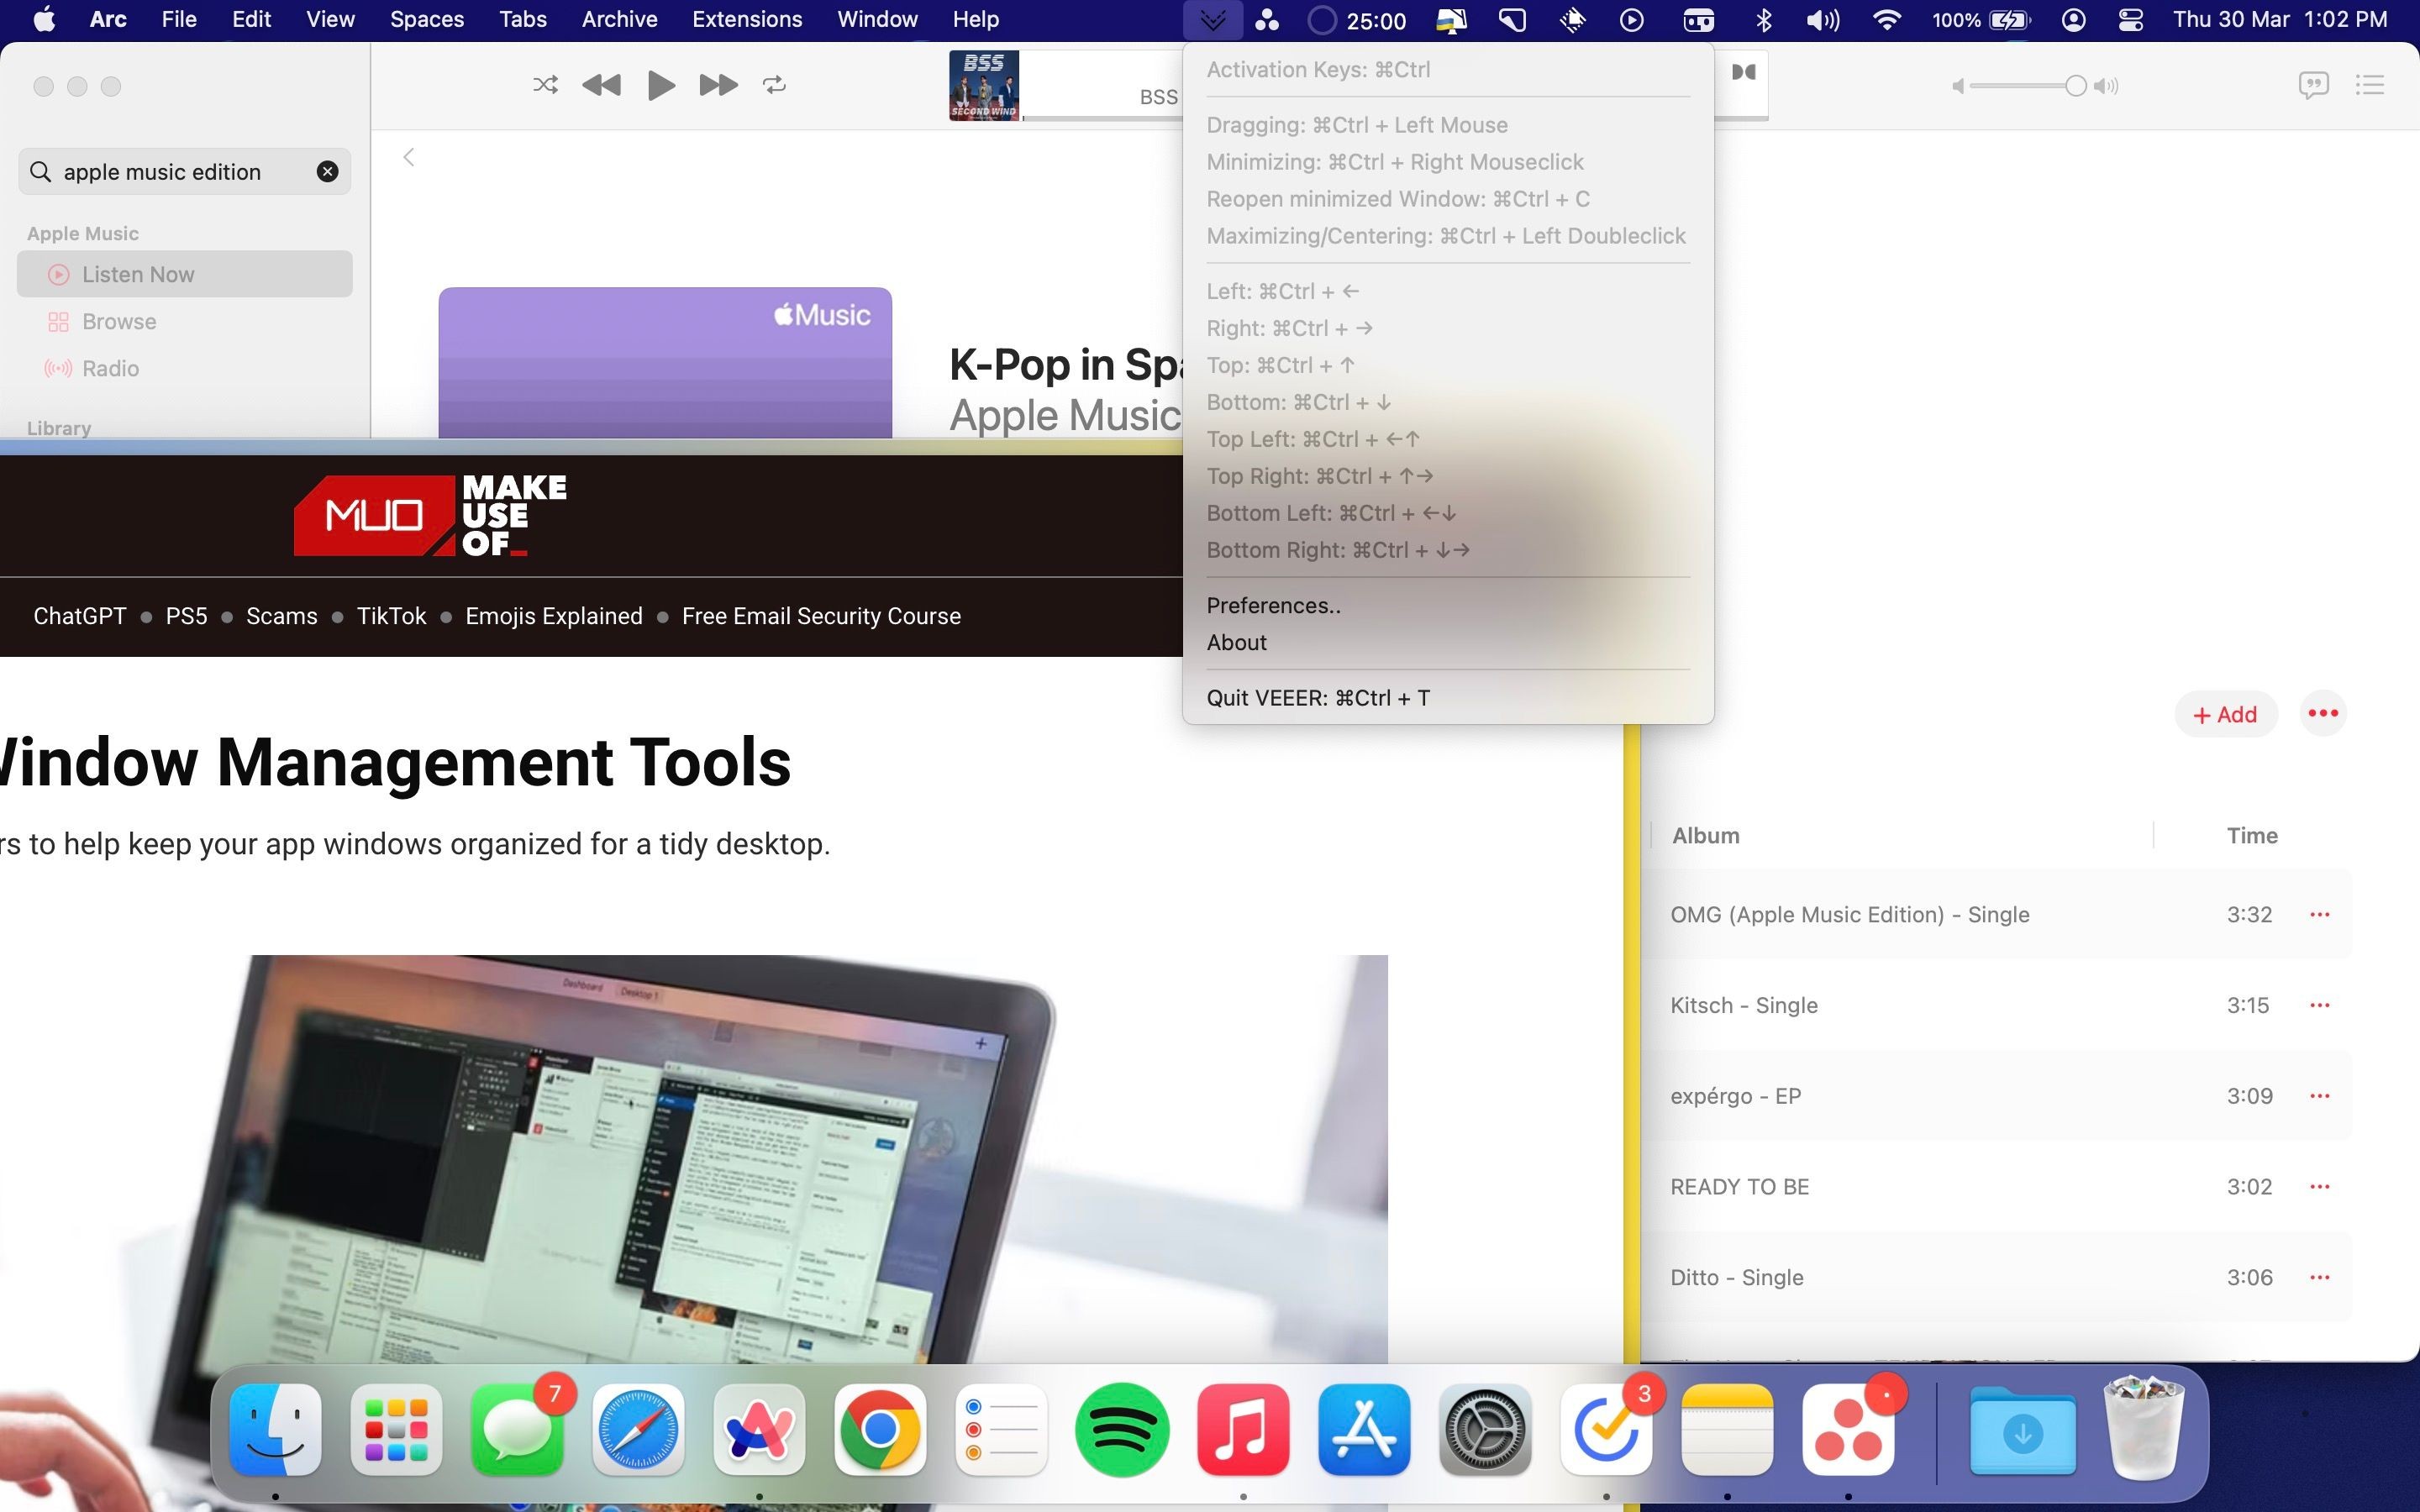Viewport: 2420px width, 1512px height.
Task: Sort by the Time column header
Action: 2251,835
